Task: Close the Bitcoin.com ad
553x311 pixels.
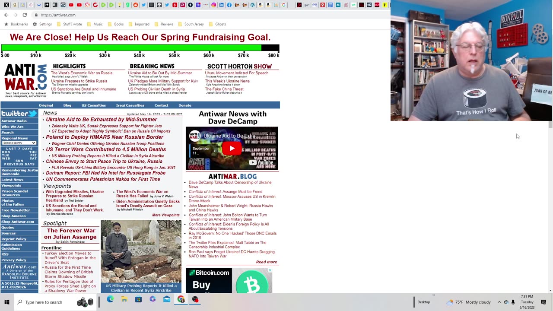Action: point(270,270)
